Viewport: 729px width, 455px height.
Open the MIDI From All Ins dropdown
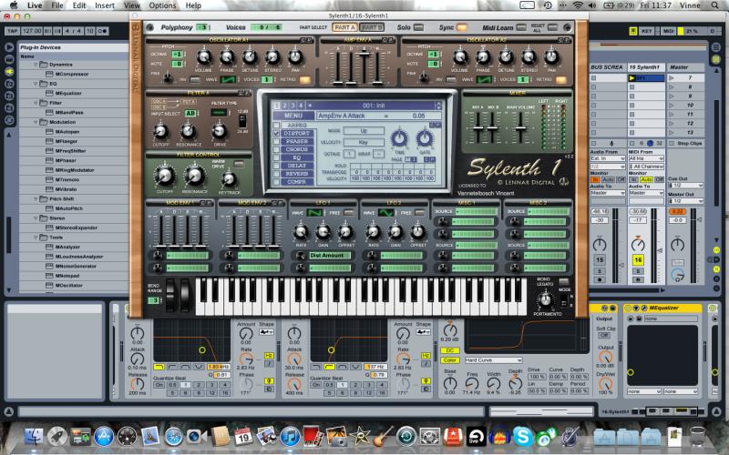click(646, 158)
